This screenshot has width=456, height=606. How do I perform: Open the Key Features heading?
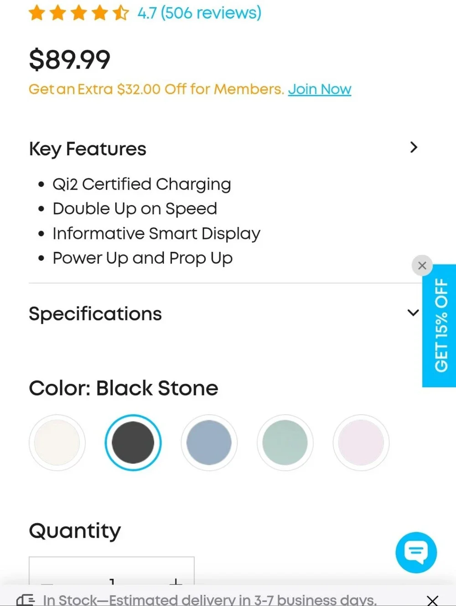pos(88,149)
